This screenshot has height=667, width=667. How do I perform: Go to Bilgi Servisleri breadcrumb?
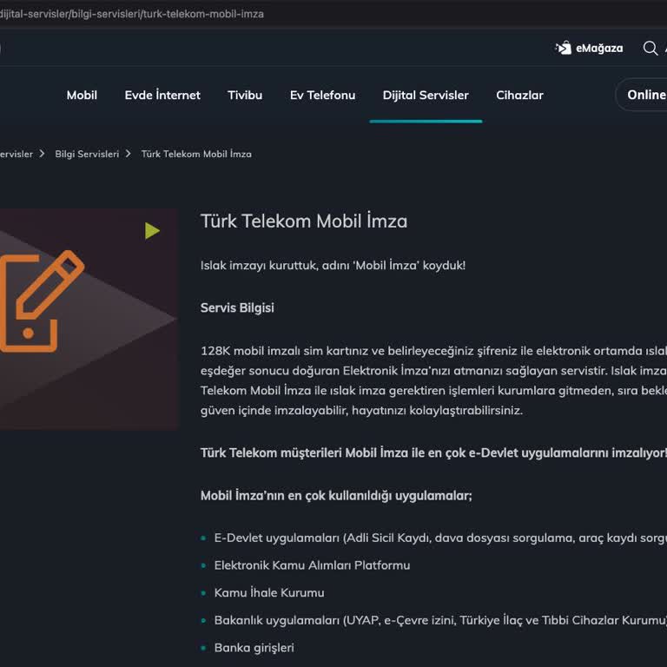point(87,154)
